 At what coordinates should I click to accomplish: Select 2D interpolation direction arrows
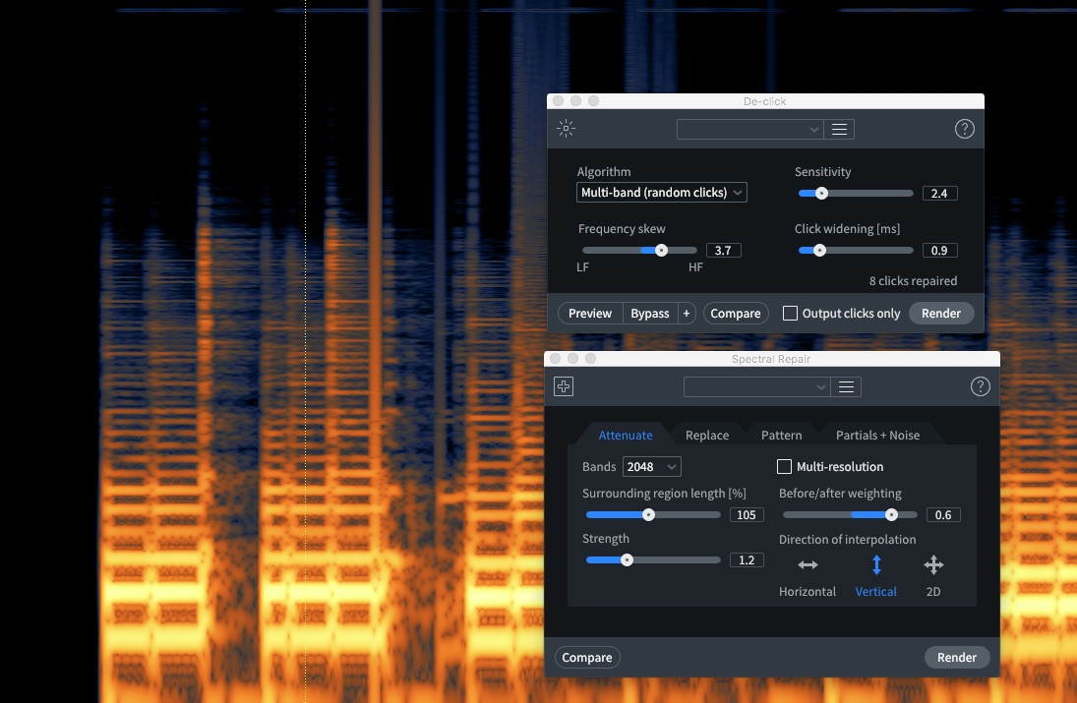pyautogui.click(x=933, y=565)
